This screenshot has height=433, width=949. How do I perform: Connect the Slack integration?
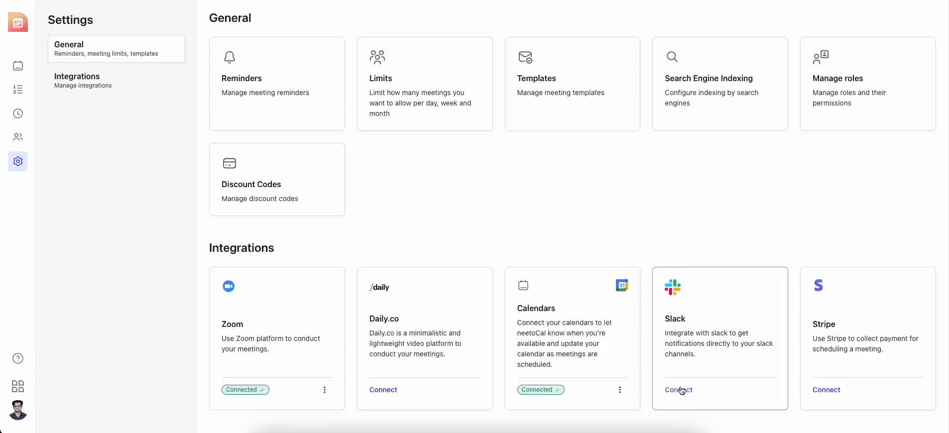(679, 390)
